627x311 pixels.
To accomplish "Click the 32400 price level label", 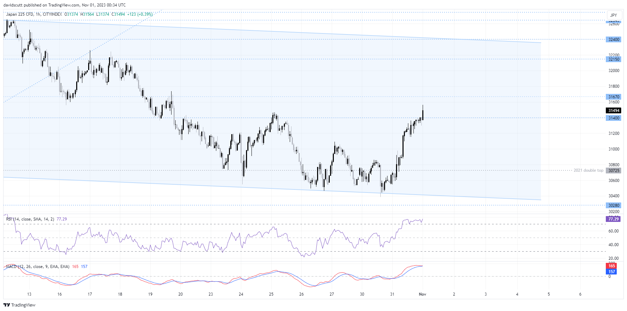I will click(614, 40).
